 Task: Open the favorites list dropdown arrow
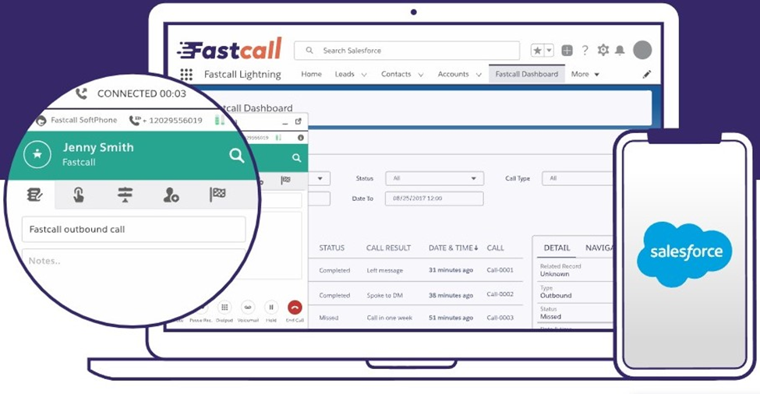pyautogui.click(x=550, y=51)
